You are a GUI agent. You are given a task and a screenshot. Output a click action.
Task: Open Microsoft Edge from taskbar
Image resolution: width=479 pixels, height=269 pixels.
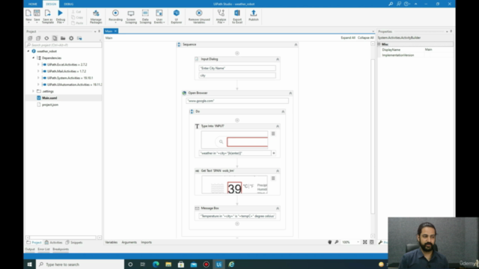(156, 264)
